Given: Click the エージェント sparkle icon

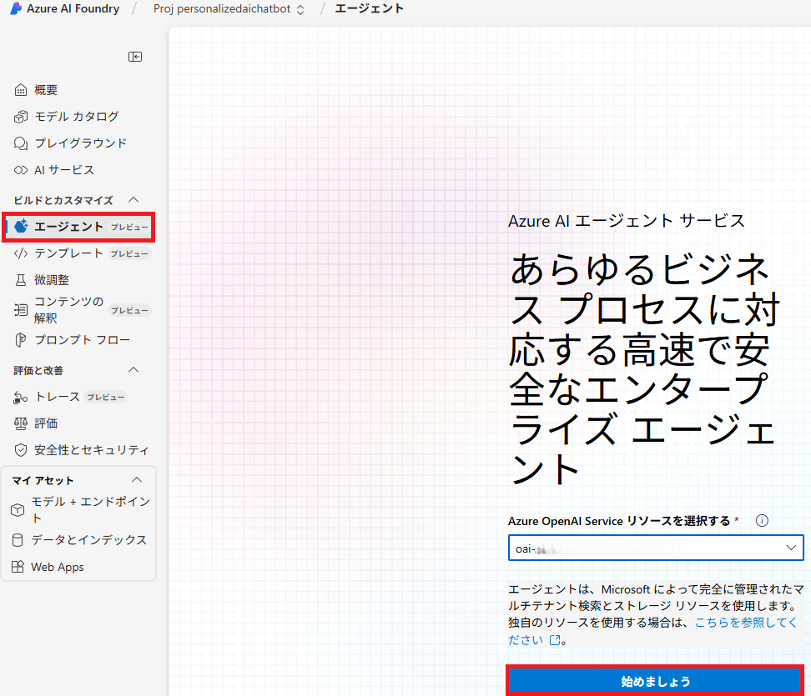Looking at the screenshot, I should pos(21,226).
